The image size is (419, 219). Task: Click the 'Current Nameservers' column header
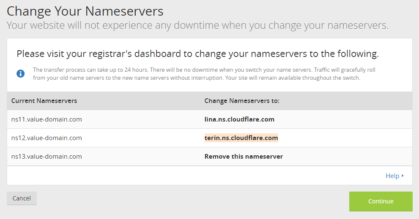coord(44,101)
